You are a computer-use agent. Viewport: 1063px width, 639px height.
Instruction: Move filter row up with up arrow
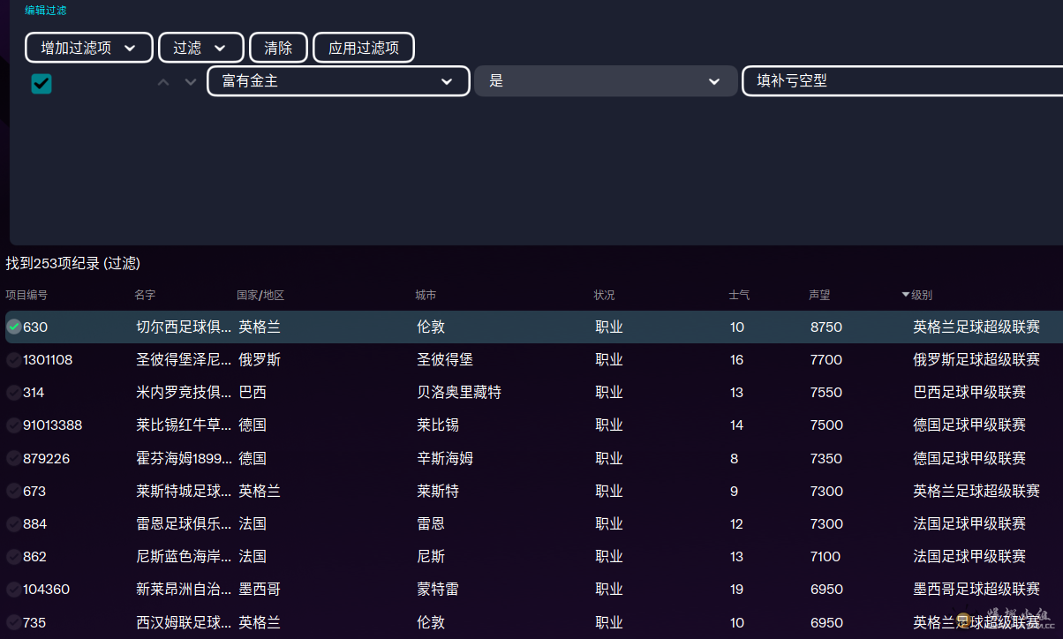pos(162,82)
